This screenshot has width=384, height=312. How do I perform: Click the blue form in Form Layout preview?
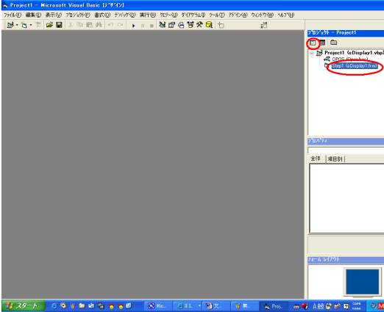click(362, 282)
